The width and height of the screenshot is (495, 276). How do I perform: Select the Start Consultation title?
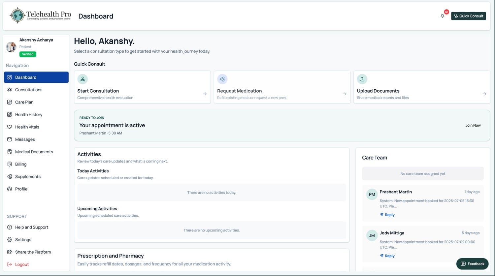click(x=98, y=91)
